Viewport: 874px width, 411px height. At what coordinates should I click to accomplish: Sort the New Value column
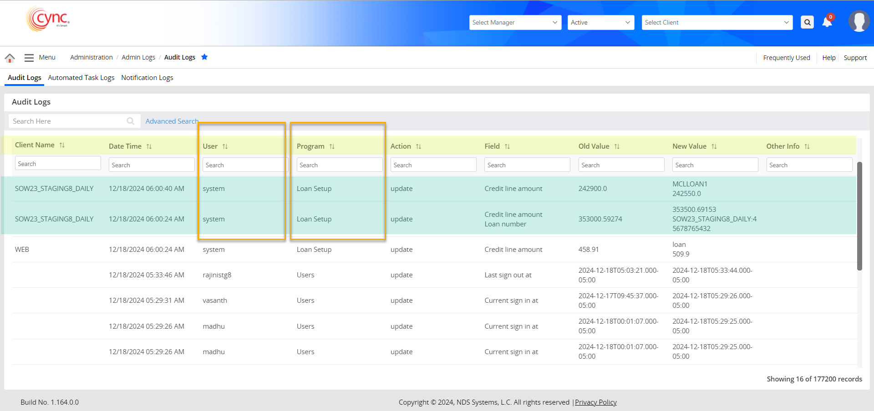(714, 146)
